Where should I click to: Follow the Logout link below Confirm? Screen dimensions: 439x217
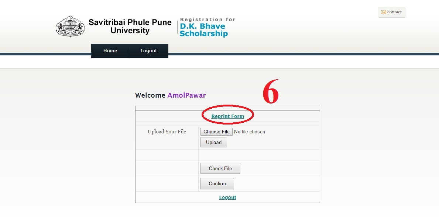click(227, 197)
